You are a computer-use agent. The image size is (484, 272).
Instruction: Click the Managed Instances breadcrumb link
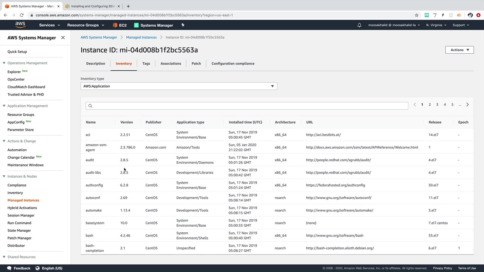[141, 37]
